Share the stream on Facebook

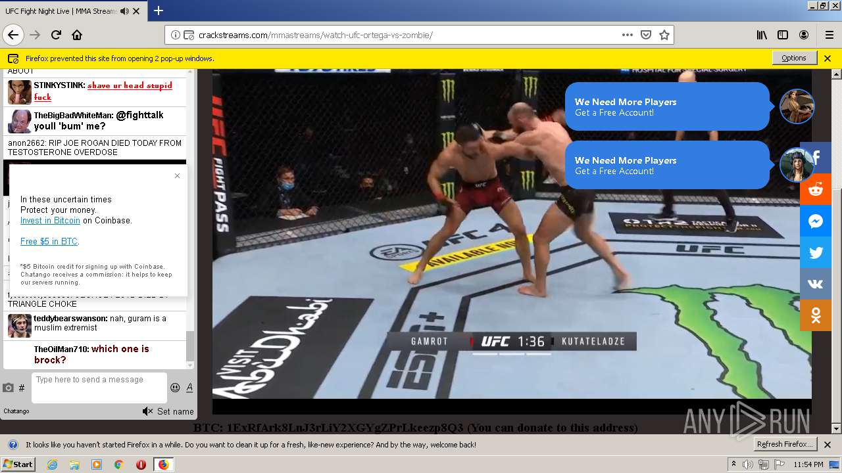[x=816, y=158]
